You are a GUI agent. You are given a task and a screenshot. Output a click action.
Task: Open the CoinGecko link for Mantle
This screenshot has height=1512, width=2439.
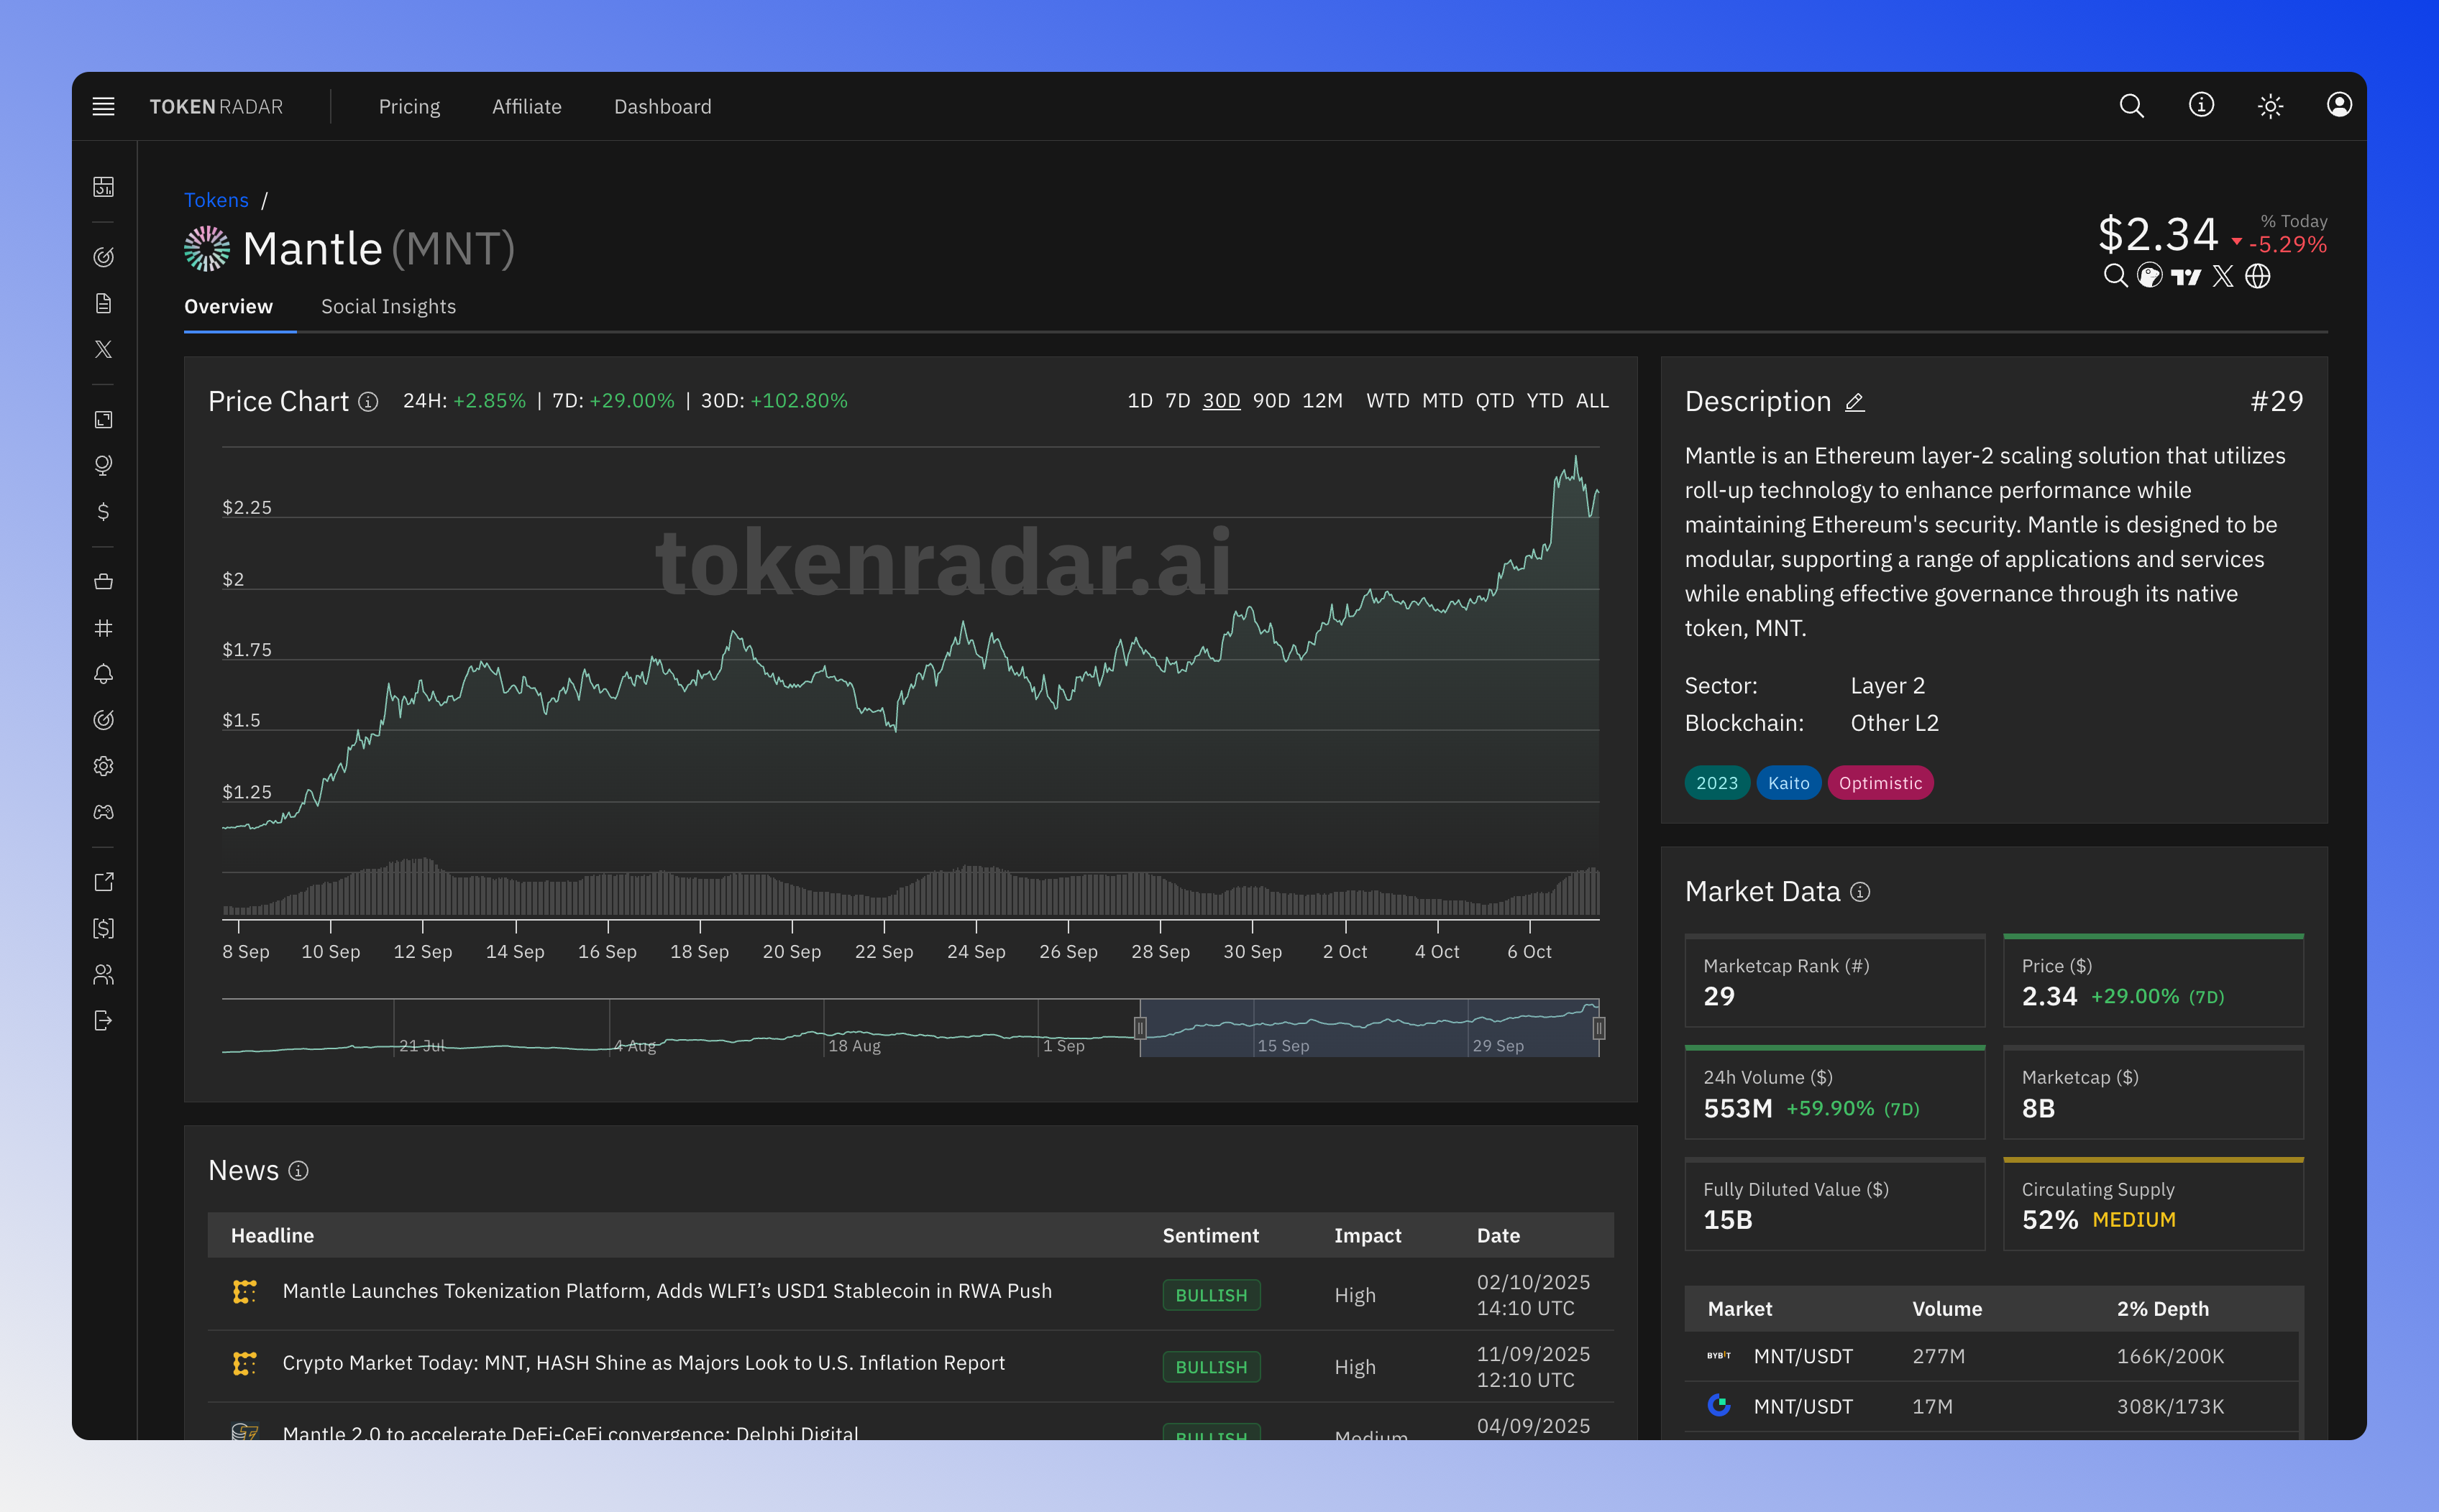[x=2150, y=277]
